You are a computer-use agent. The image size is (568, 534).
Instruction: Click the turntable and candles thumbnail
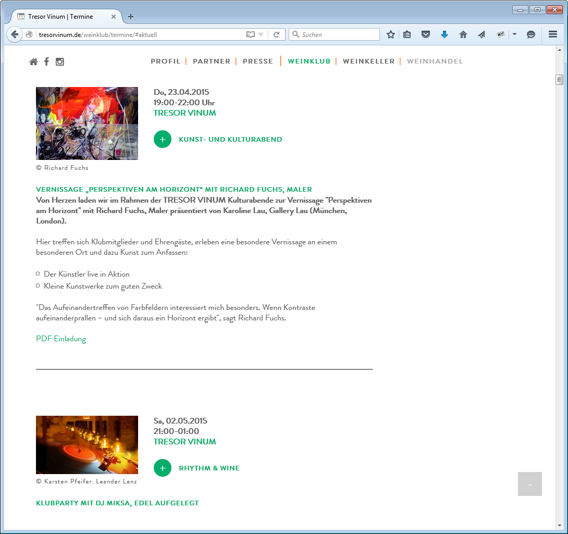pyautogui.click(x=87, y=445)
